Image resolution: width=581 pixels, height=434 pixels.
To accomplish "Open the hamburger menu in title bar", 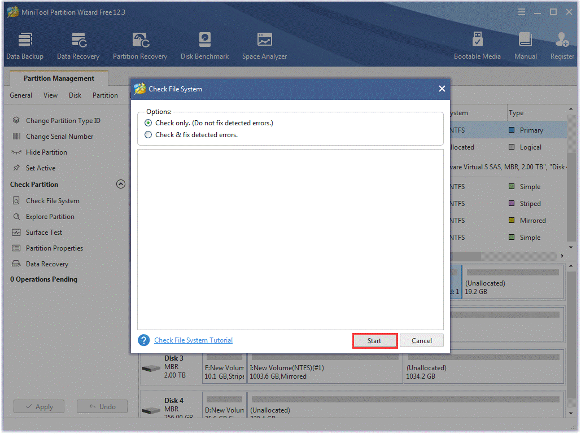I will click(521, 12).
